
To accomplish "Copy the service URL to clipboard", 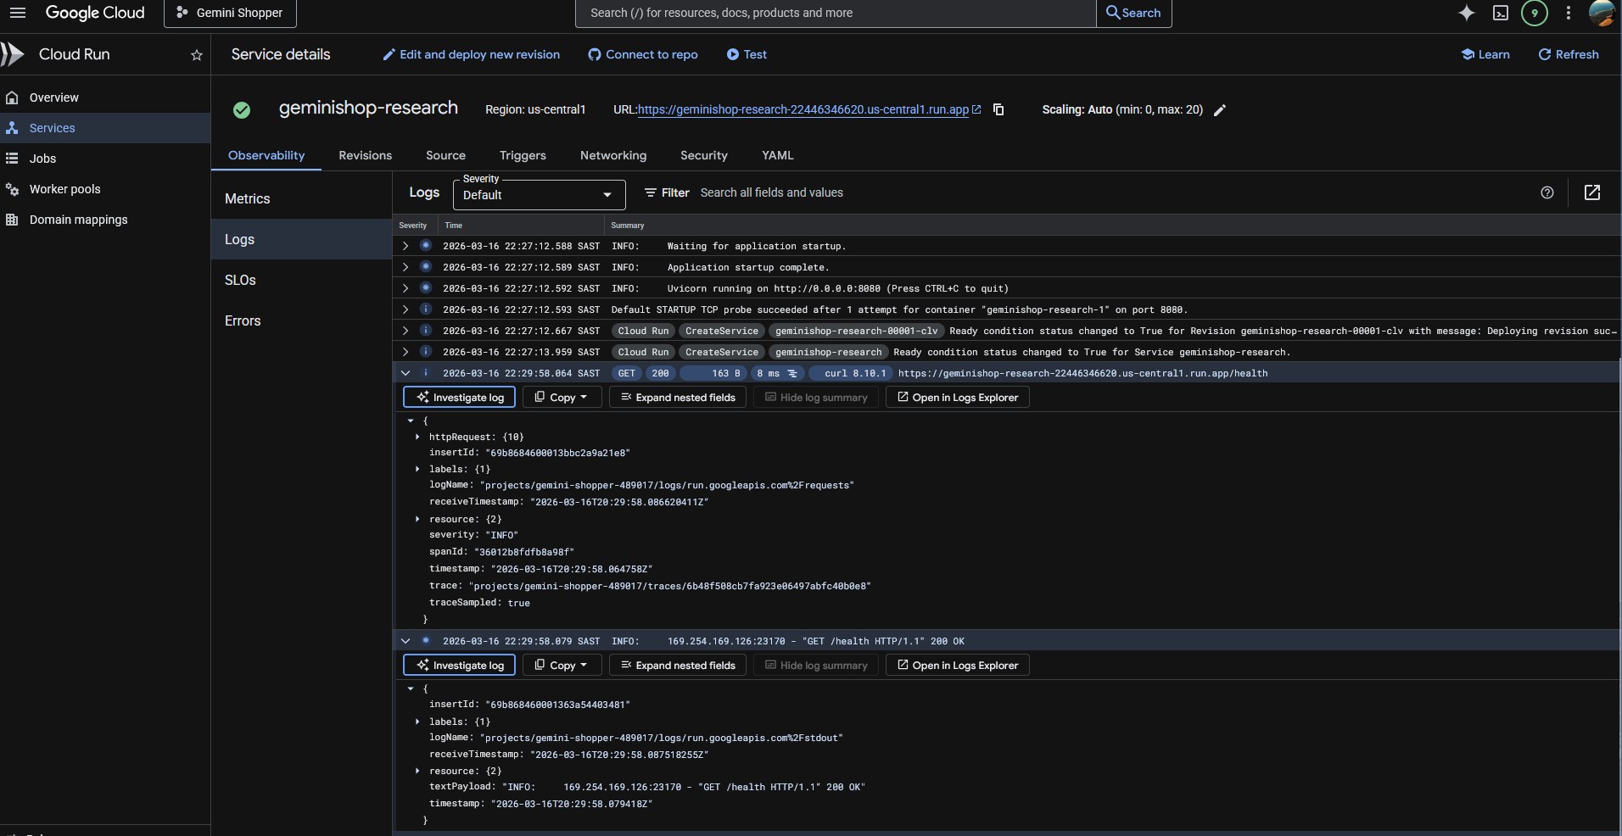I will 998,109.
